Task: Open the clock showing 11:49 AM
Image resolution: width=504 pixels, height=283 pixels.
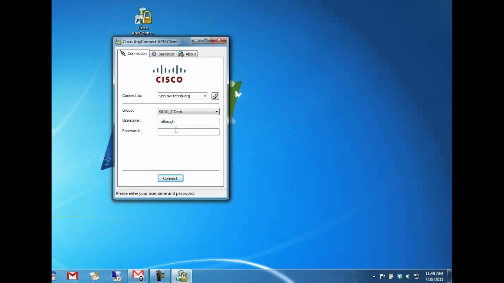Action: (x=434, y=276)
